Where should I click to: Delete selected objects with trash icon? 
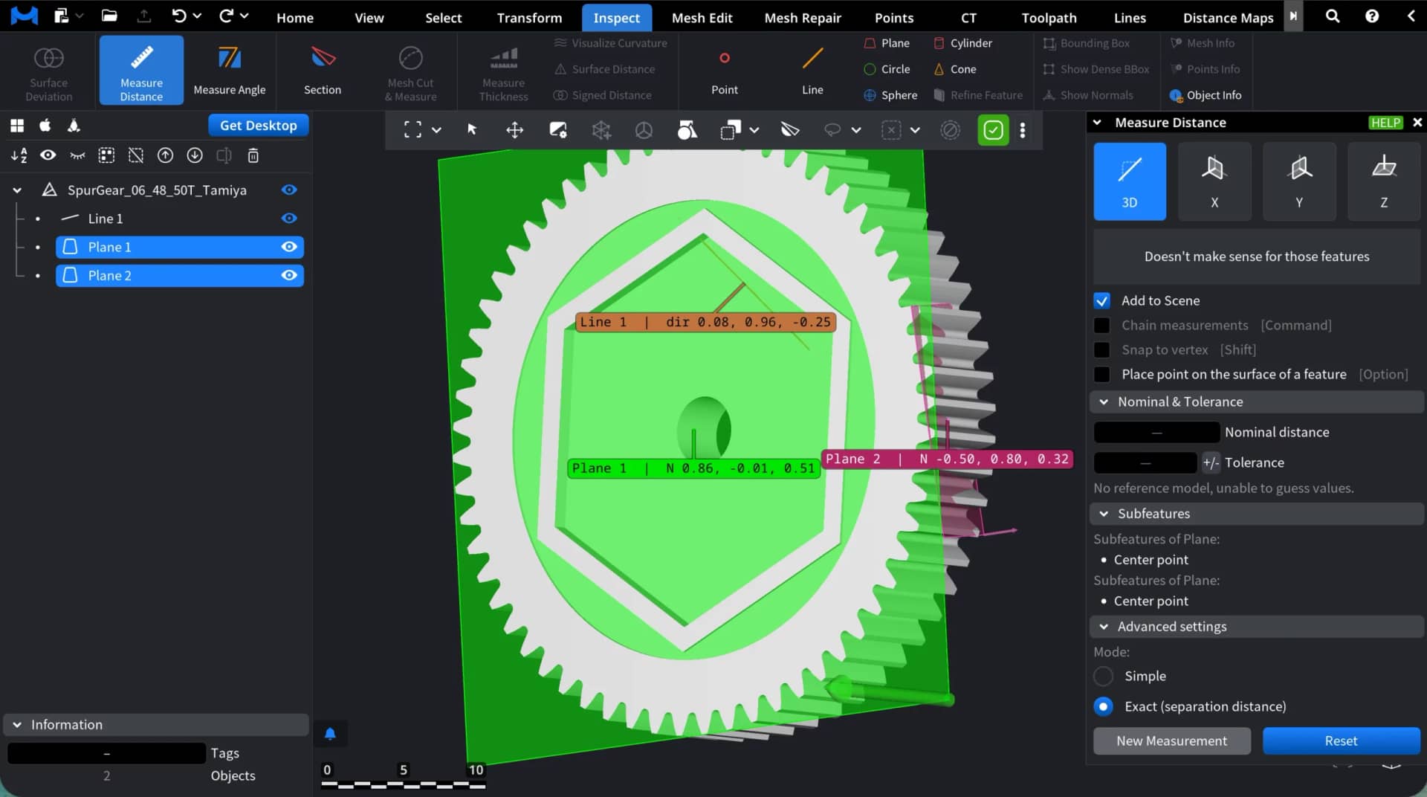[253, 155]
